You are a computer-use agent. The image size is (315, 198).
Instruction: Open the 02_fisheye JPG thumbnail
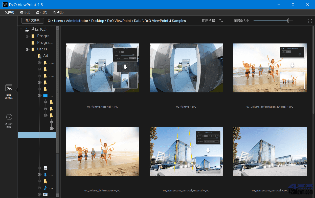click(186, 68)
